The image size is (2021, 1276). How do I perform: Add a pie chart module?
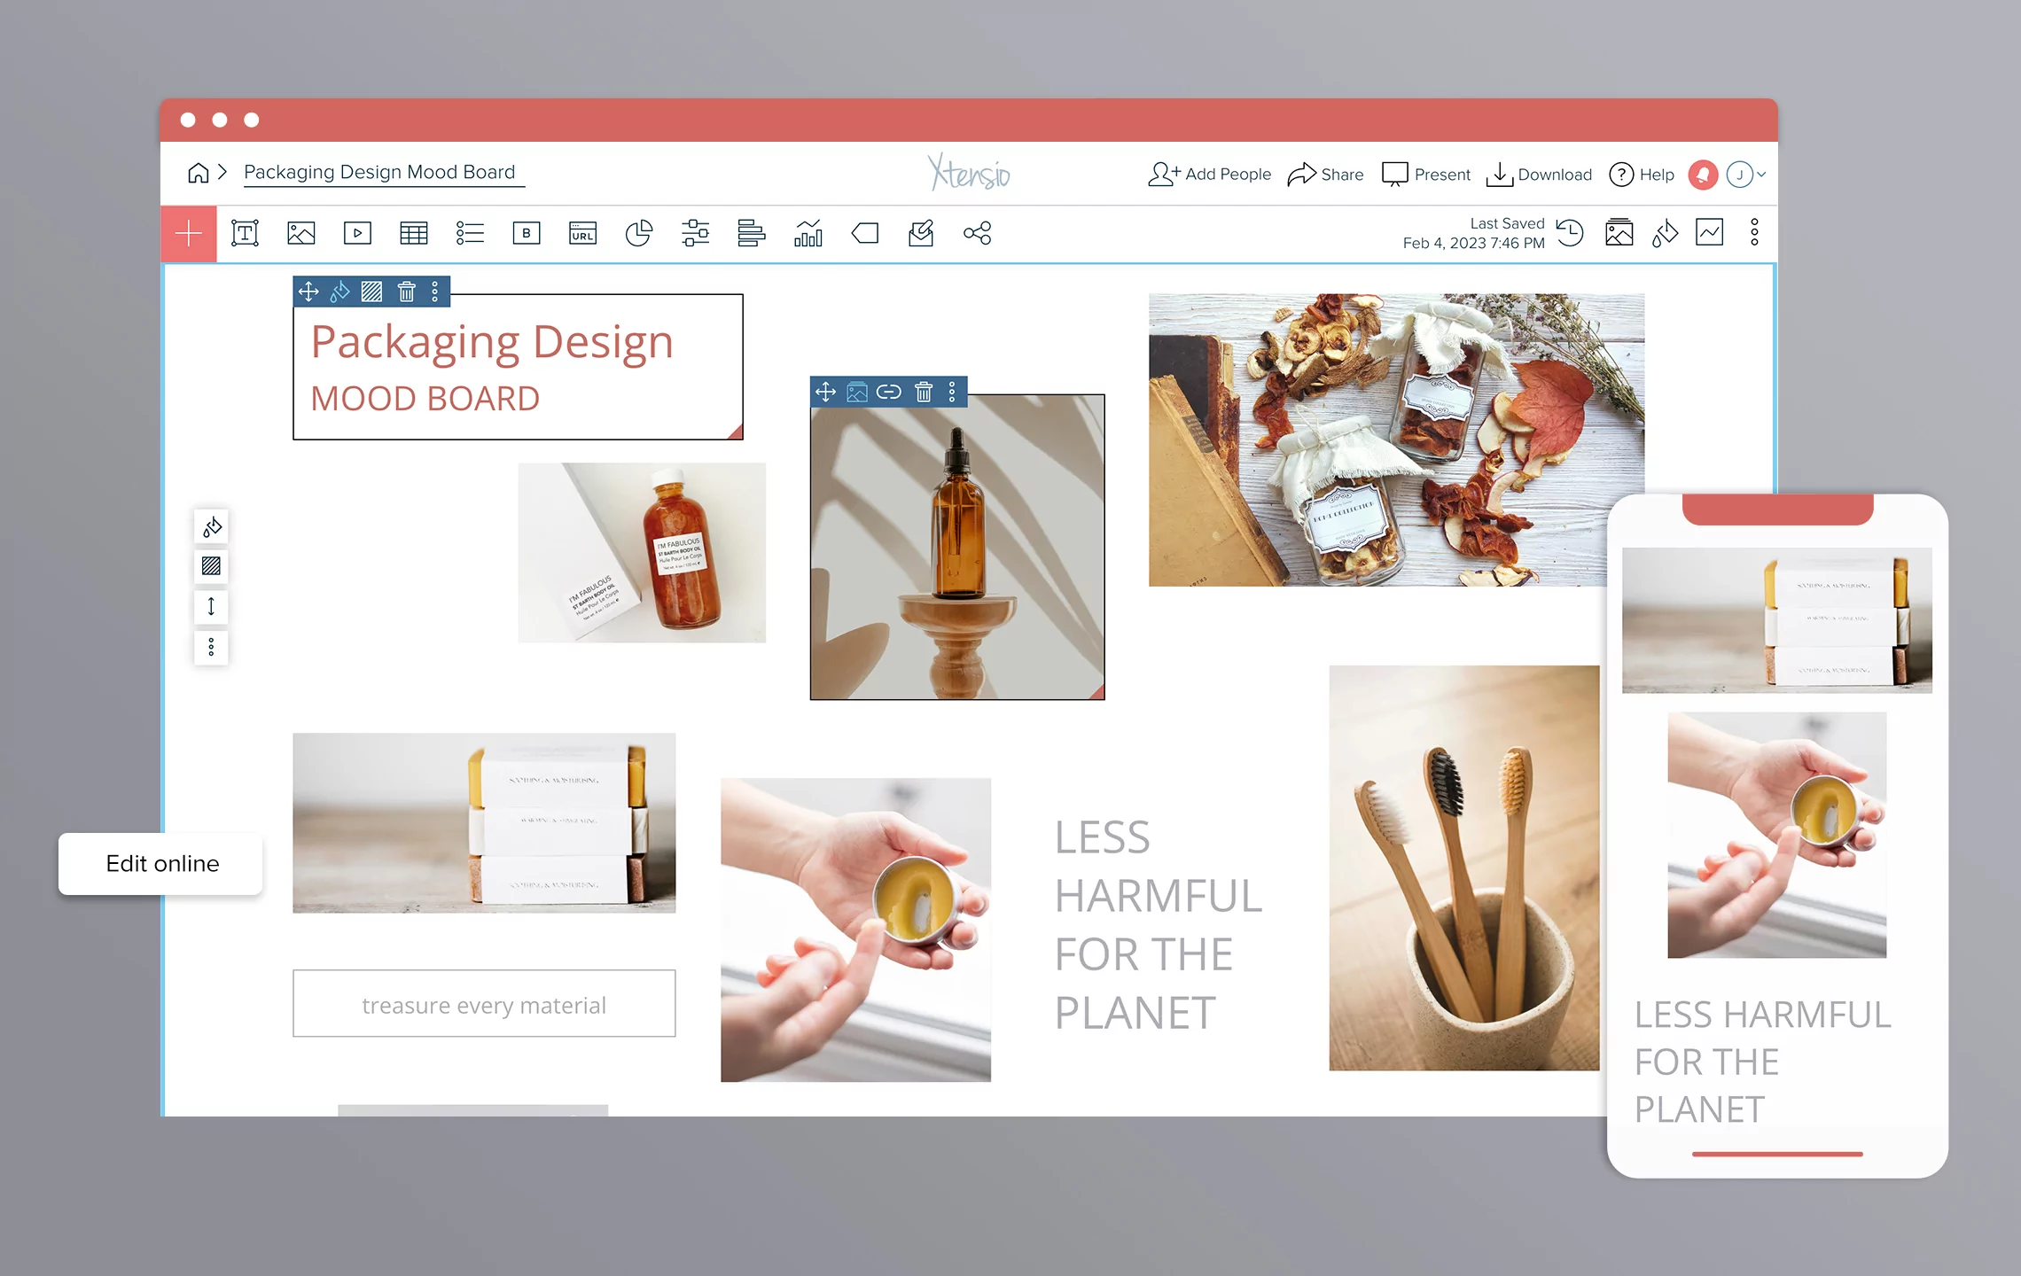pyautogui.click(x=638, y=234)
